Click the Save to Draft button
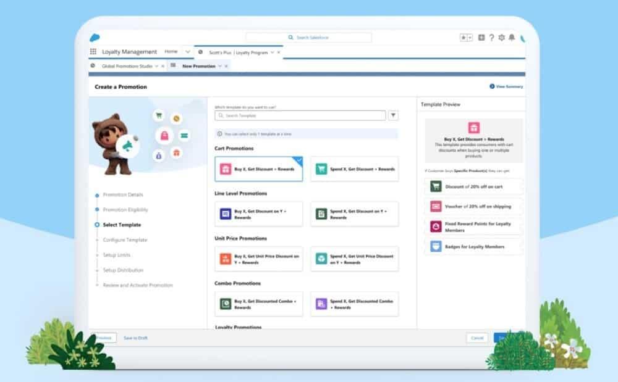This screenshot has width=618, height=382. click(x=135, y=338)
